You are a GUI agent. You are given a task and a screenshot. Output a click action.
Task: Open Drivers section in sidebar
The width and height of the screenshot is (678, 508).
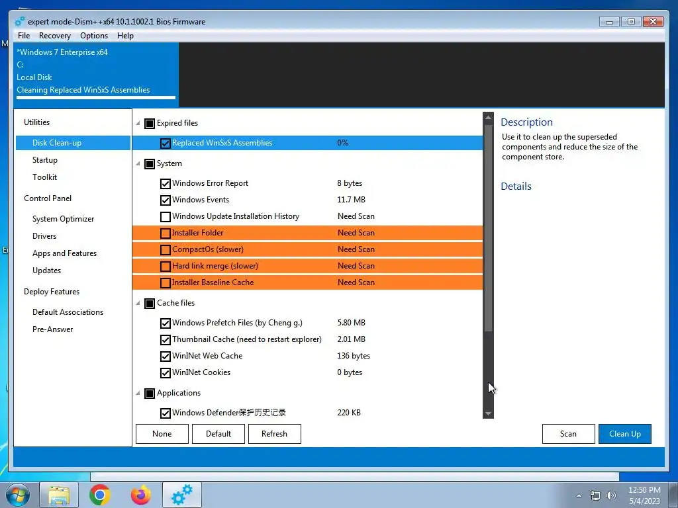click(x=44, y=236)
